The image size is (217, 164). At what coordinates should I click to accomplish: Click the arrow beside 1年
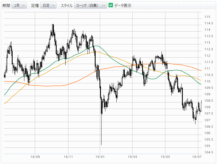tap(24, 6)
